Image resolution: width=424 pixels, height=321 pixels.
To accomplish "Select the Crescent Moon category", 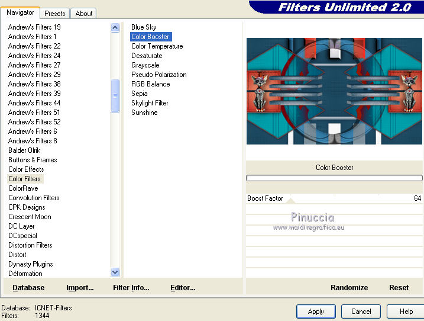I will [x=30, y=217].
